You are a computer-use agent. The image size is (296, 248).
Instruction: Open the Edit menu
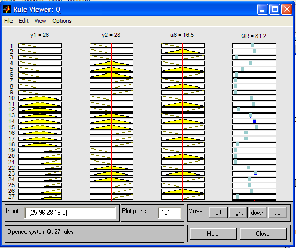tap(23, 21)
